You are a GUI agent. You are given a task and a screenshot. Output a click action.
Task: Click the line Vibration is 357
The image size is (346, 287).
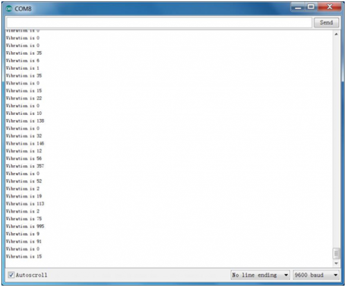[x=25, y=166]
